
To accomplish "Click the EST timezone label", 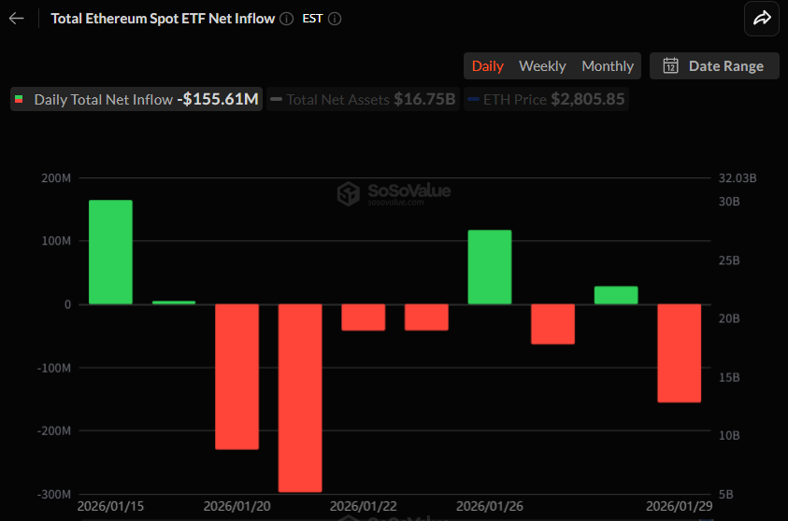I will pyautogui.click(x=312, y=19).
